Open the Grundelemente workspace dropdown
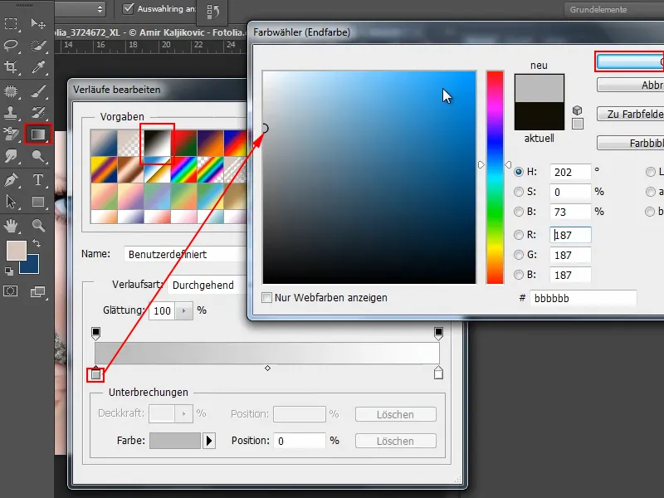This screenshot has width=664, height=498. click(614, 9)
